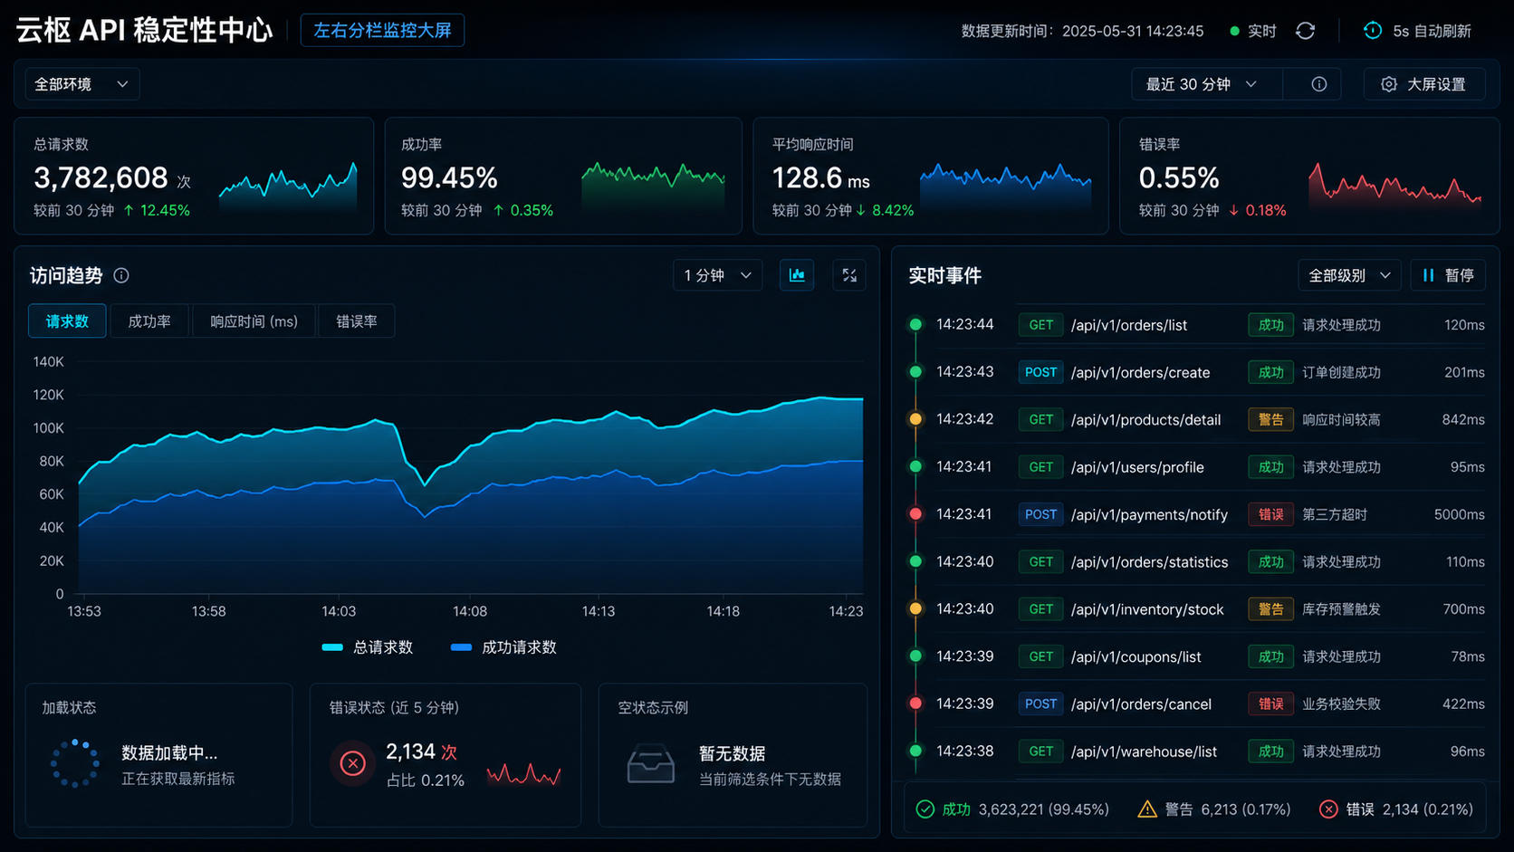
Task: Click the POST badge for /api/v1/orders/cancel
Action: point(1040,704)
